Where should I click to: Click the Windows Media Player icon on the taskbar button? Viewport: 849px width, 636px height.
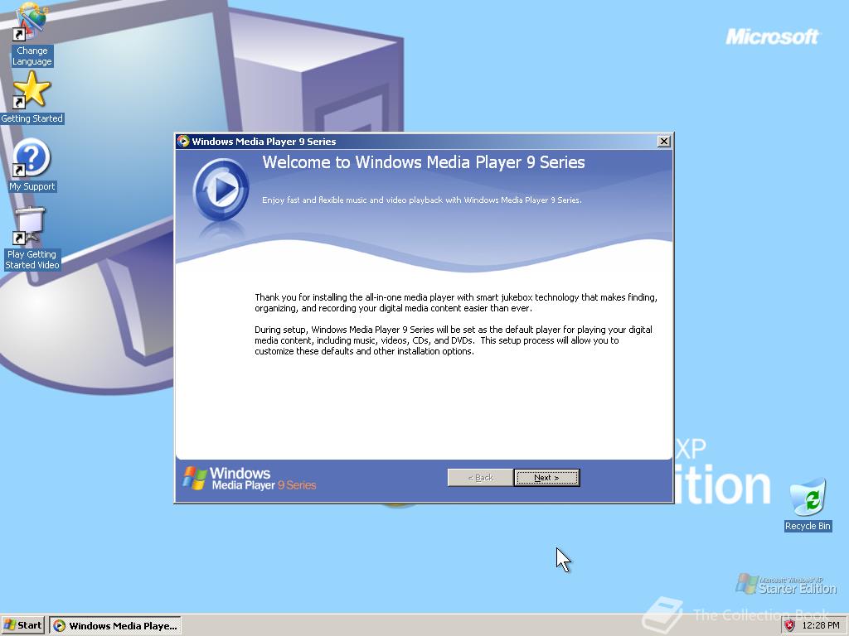coord(58,625)
